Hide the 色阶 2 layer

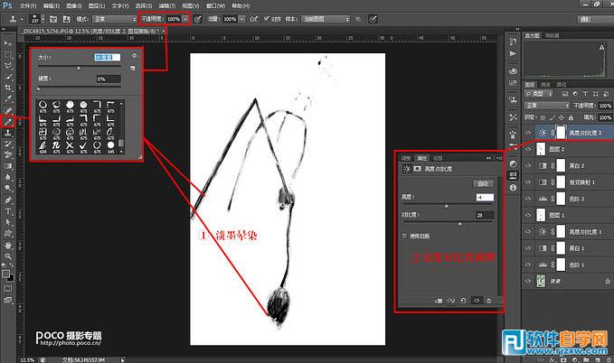pyautogui.click(x=528, y=199)
